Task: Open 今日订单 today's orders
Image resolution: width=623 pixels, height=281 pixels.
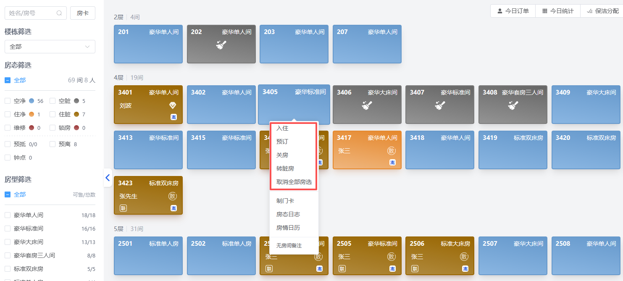Action: pyautogui.click(x=513, y=11)
